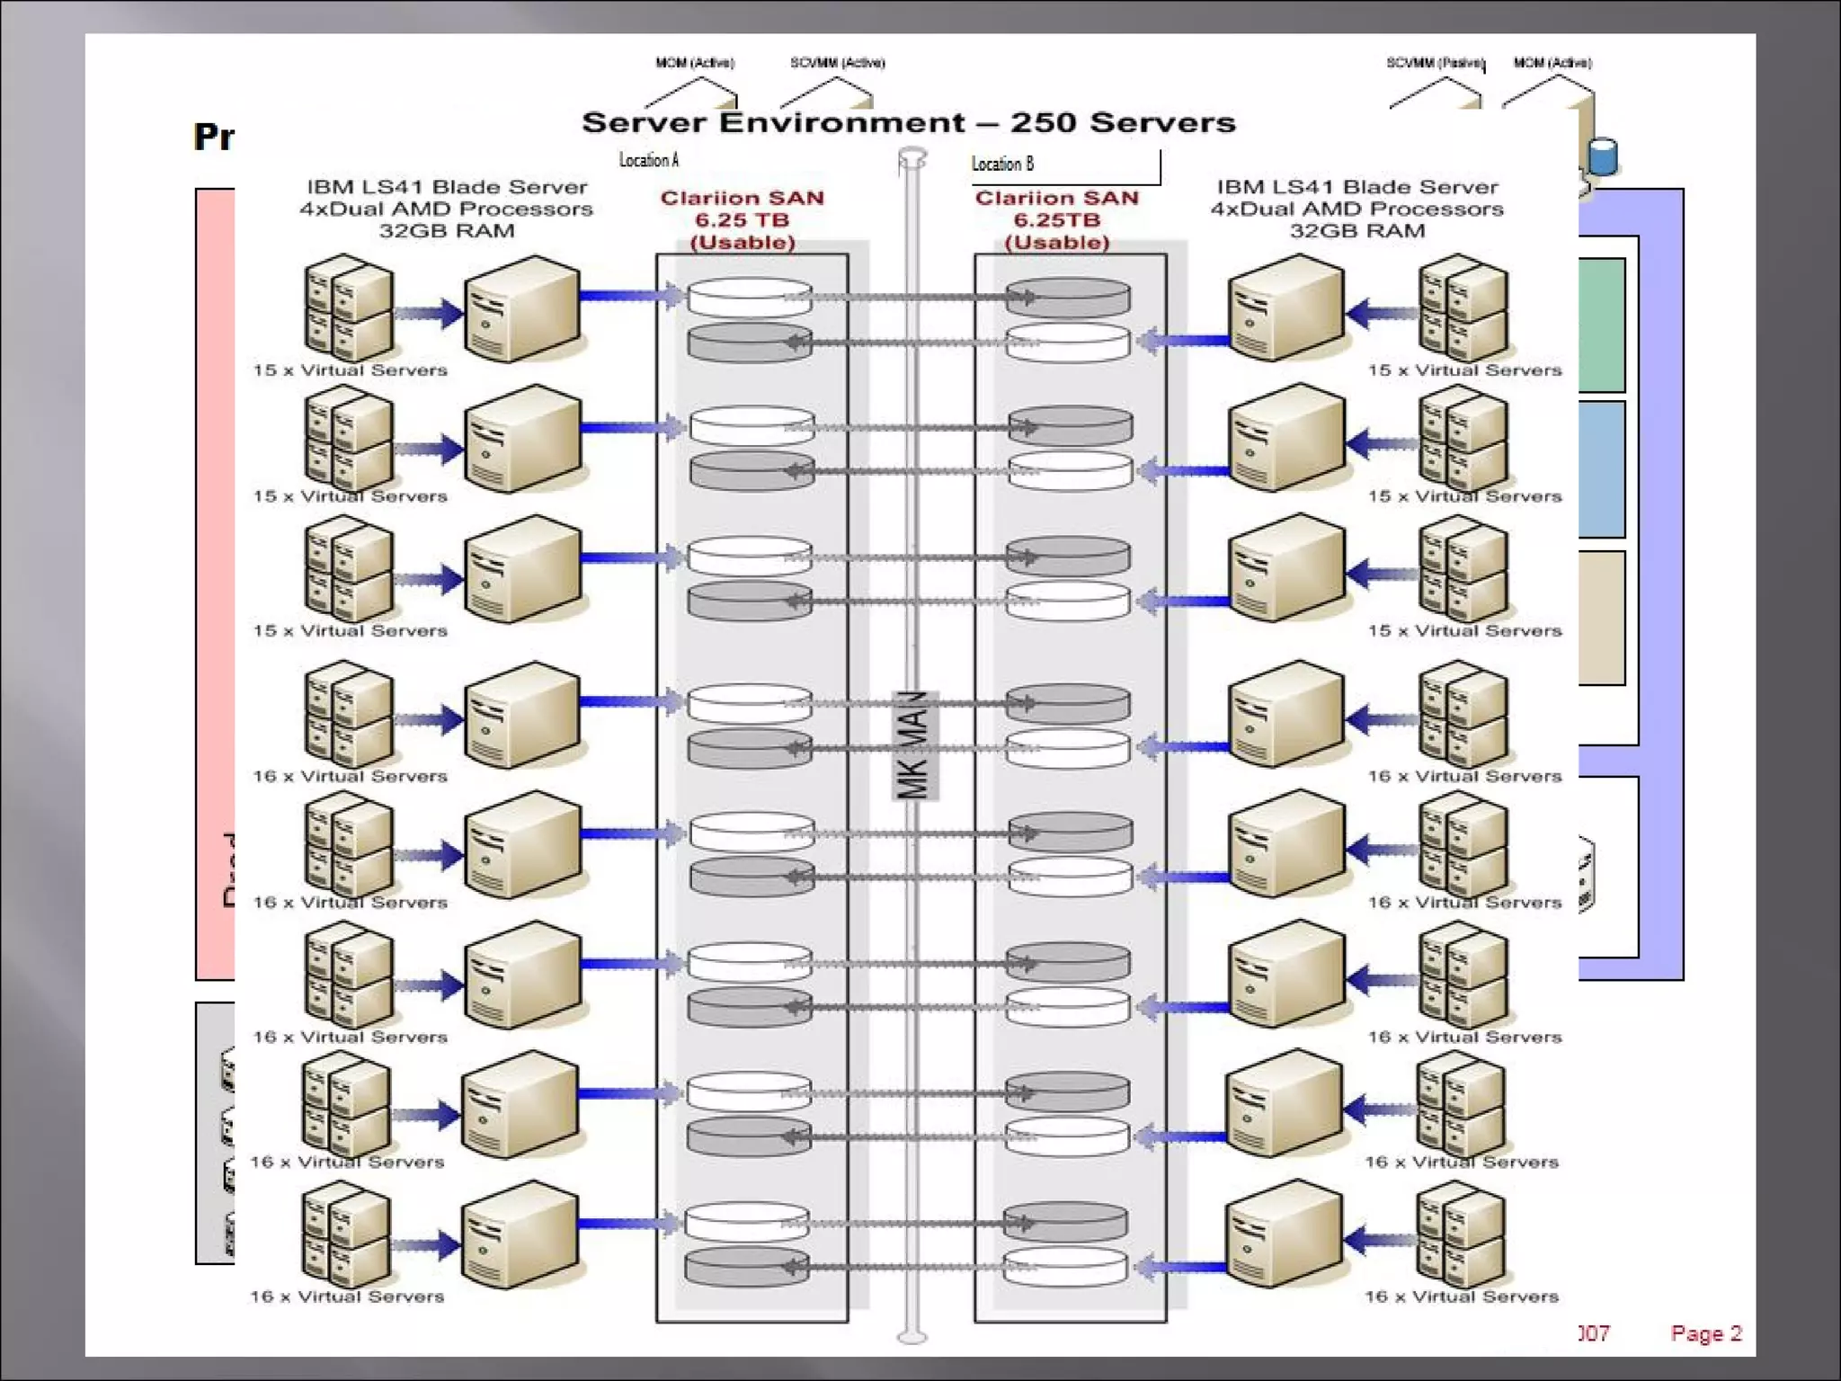Click the SCVMM (Passive) label at top right

coord(1435,63)
